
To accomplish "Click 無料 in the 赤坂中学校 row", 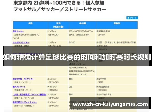I will pyautogui.click(x=71, y=79).
